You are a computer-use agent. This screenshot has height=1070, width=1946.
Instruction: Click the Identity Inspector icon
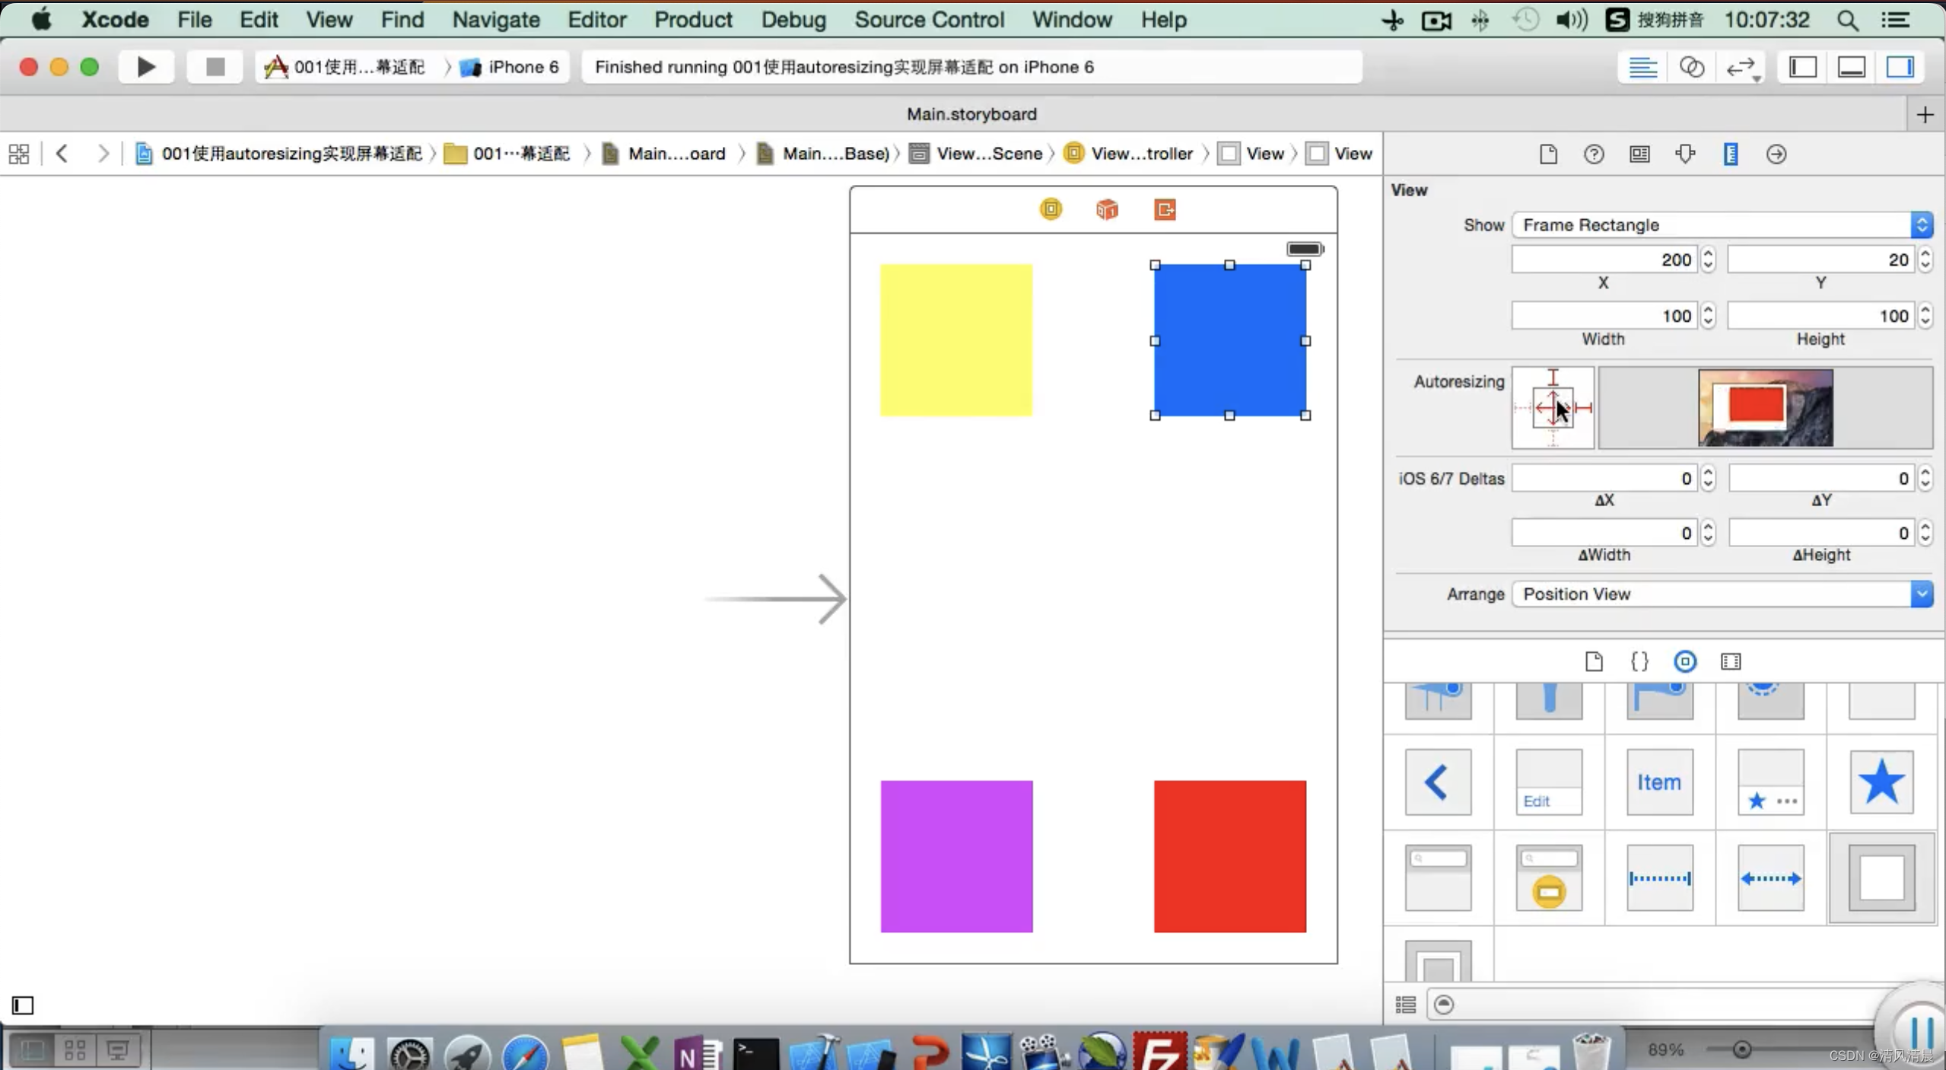point(1639,153)
